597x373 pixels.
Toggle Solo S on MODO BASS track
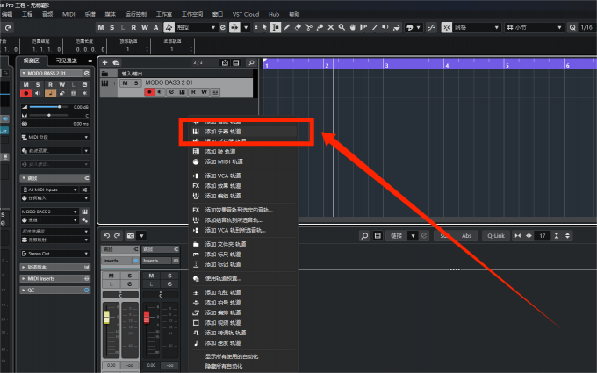(x=136, y=83)
